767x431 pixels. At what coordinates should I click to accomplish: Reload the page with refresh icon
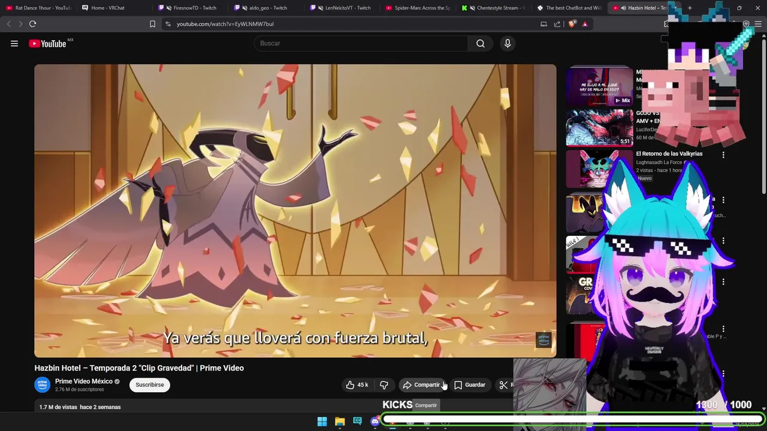click(x=32, y=24)
